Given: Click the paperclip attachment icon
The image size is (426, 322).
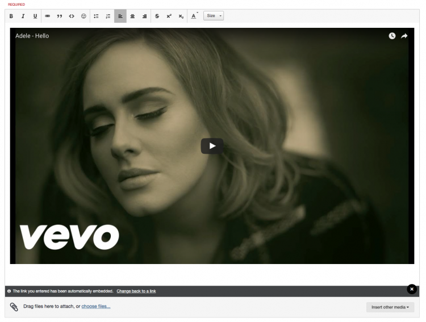Looking at the screenshot, I should click(x=14, y=307).
